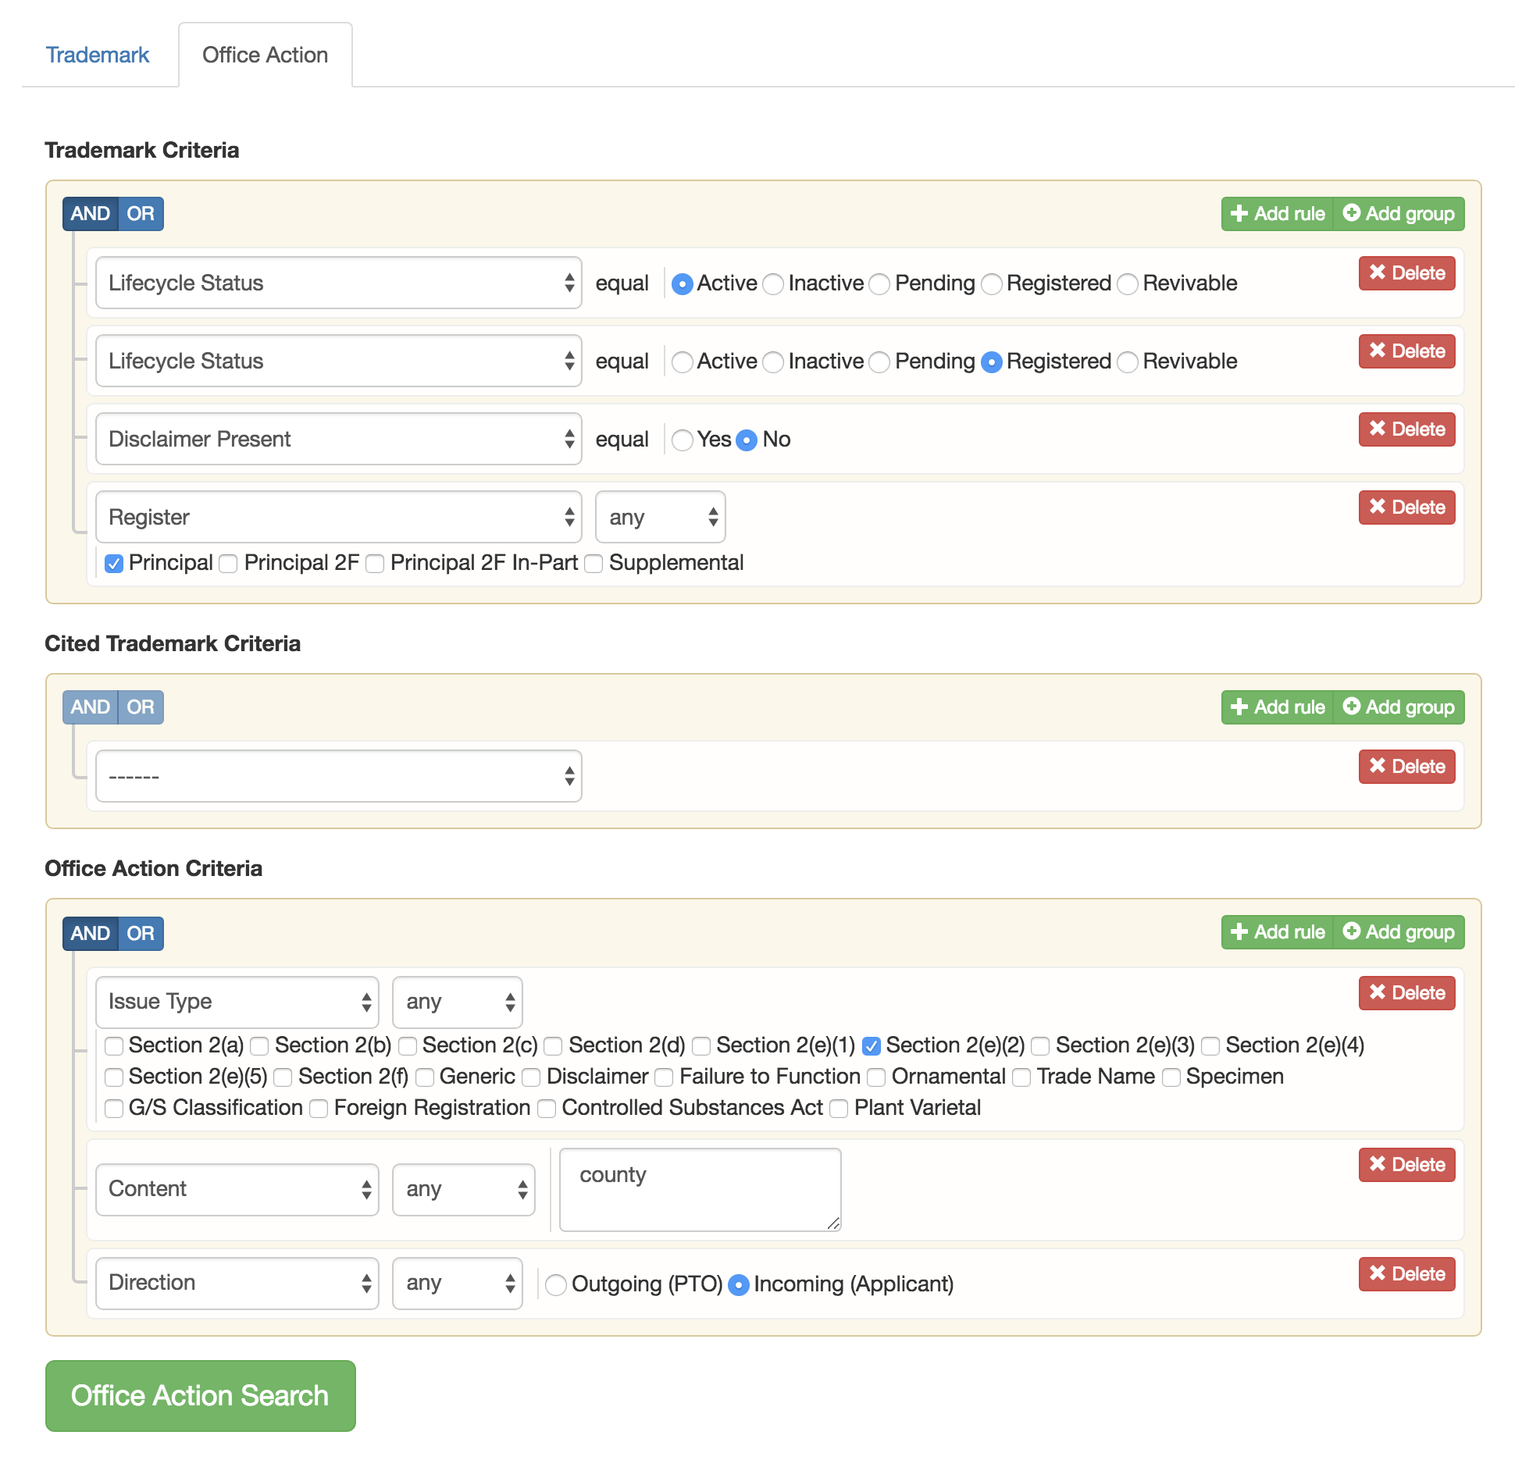Delete the Content rule

[1406, 1165]
